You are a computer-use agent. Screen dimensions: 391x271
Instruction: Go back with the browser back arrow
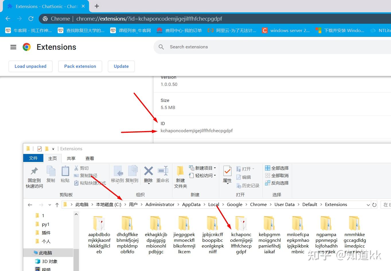point(8,19)
